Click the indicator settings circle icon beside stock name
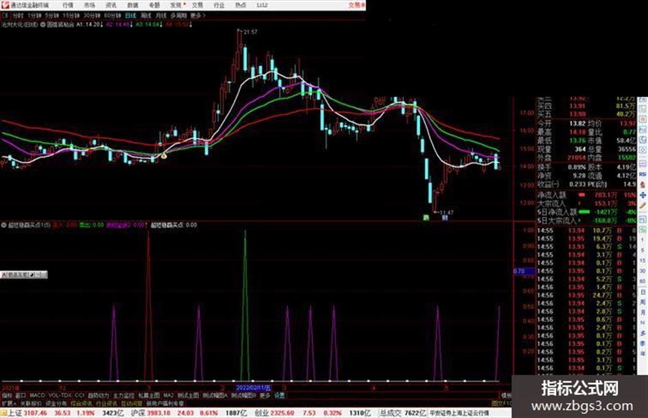The image size is (648, 418). click(x=43, y=25)
